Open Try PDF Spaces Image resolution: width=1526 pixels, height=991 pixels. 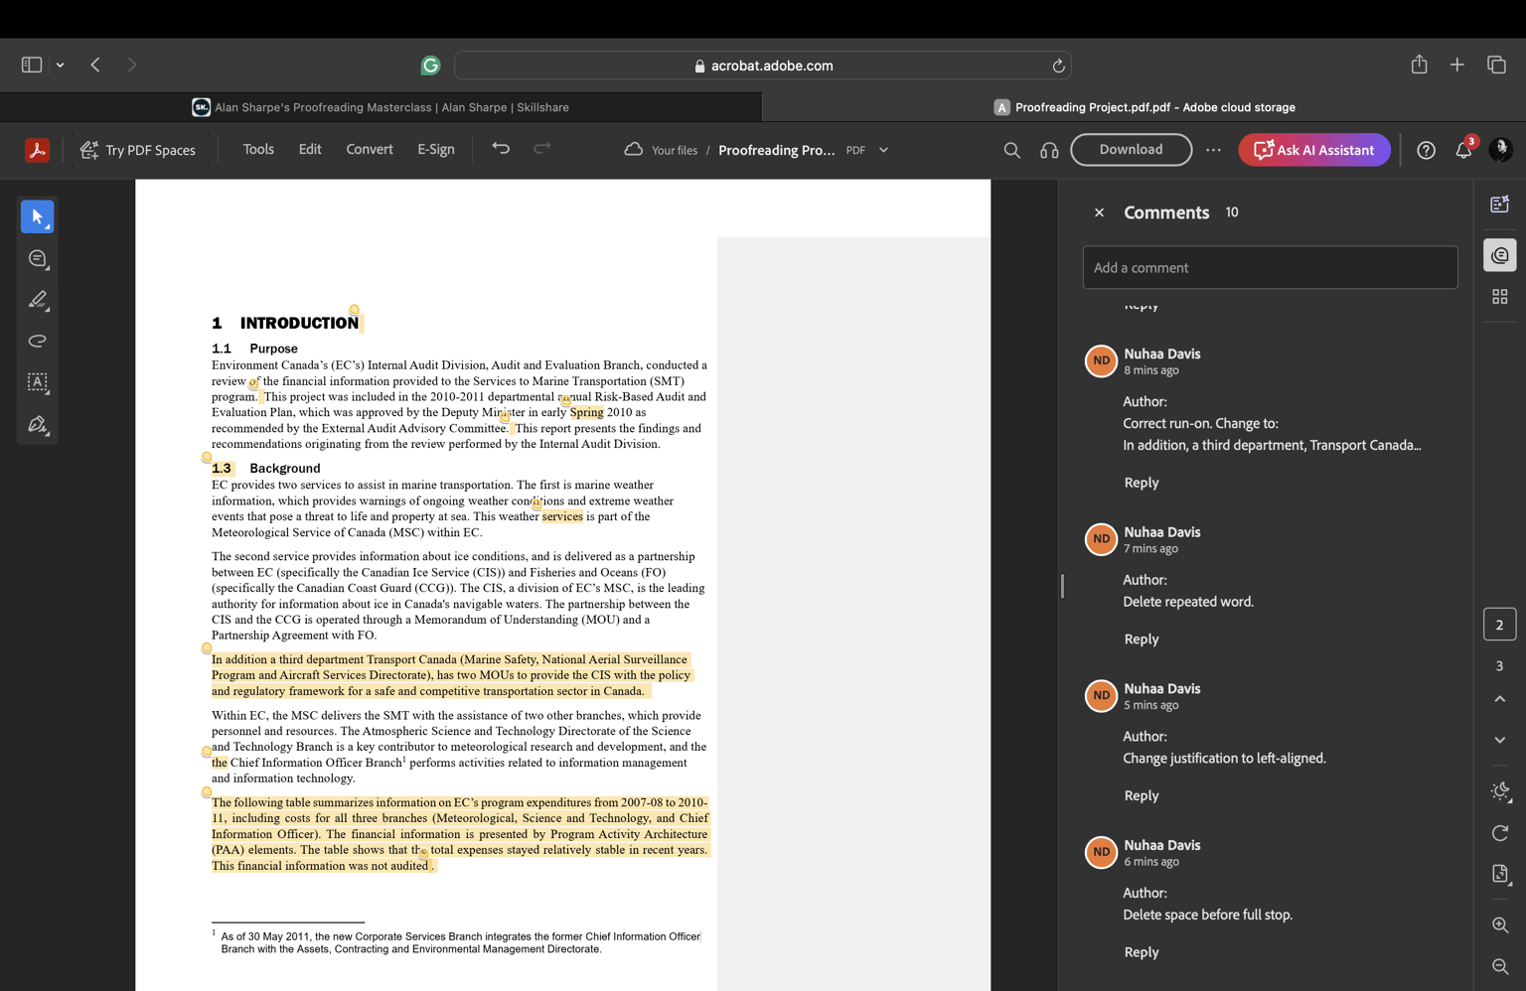pyautogui.click(x=137, y=150)
